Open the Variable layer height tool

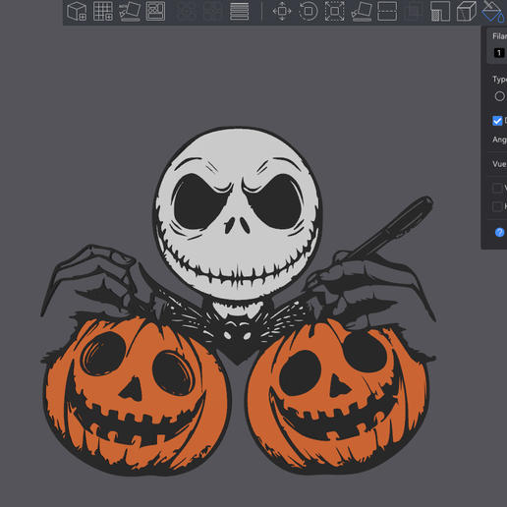click(x=239, y=11)
